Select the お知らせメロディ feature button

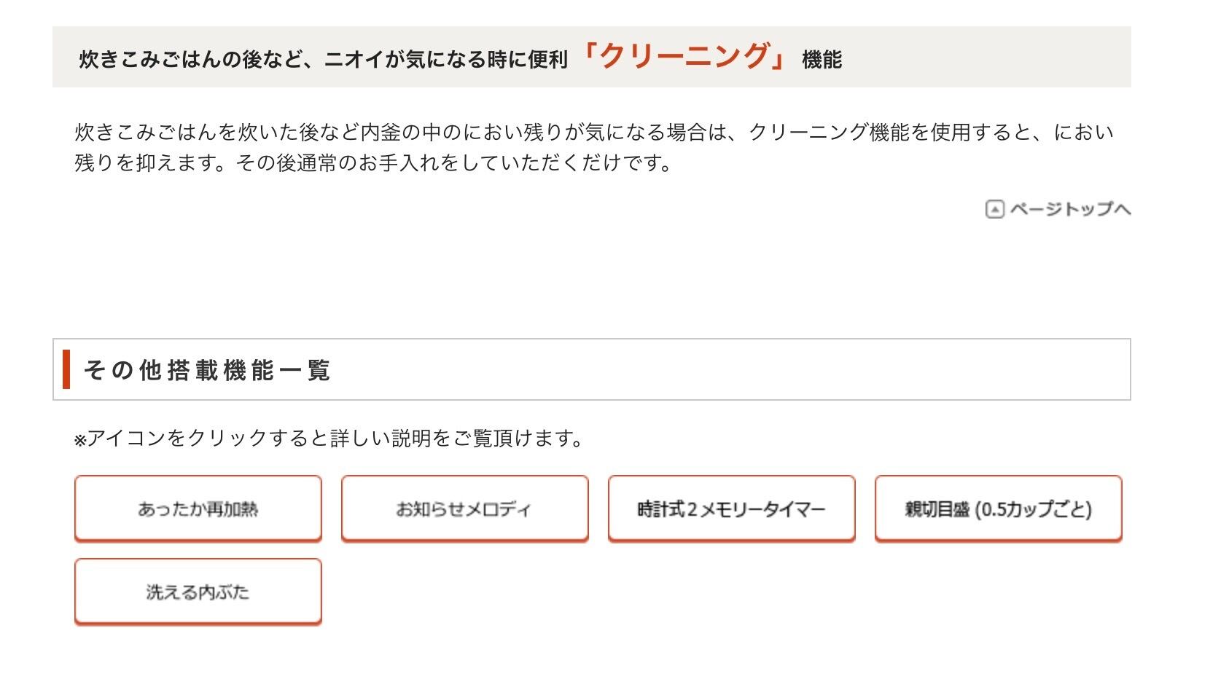click(x=464, y=508)
